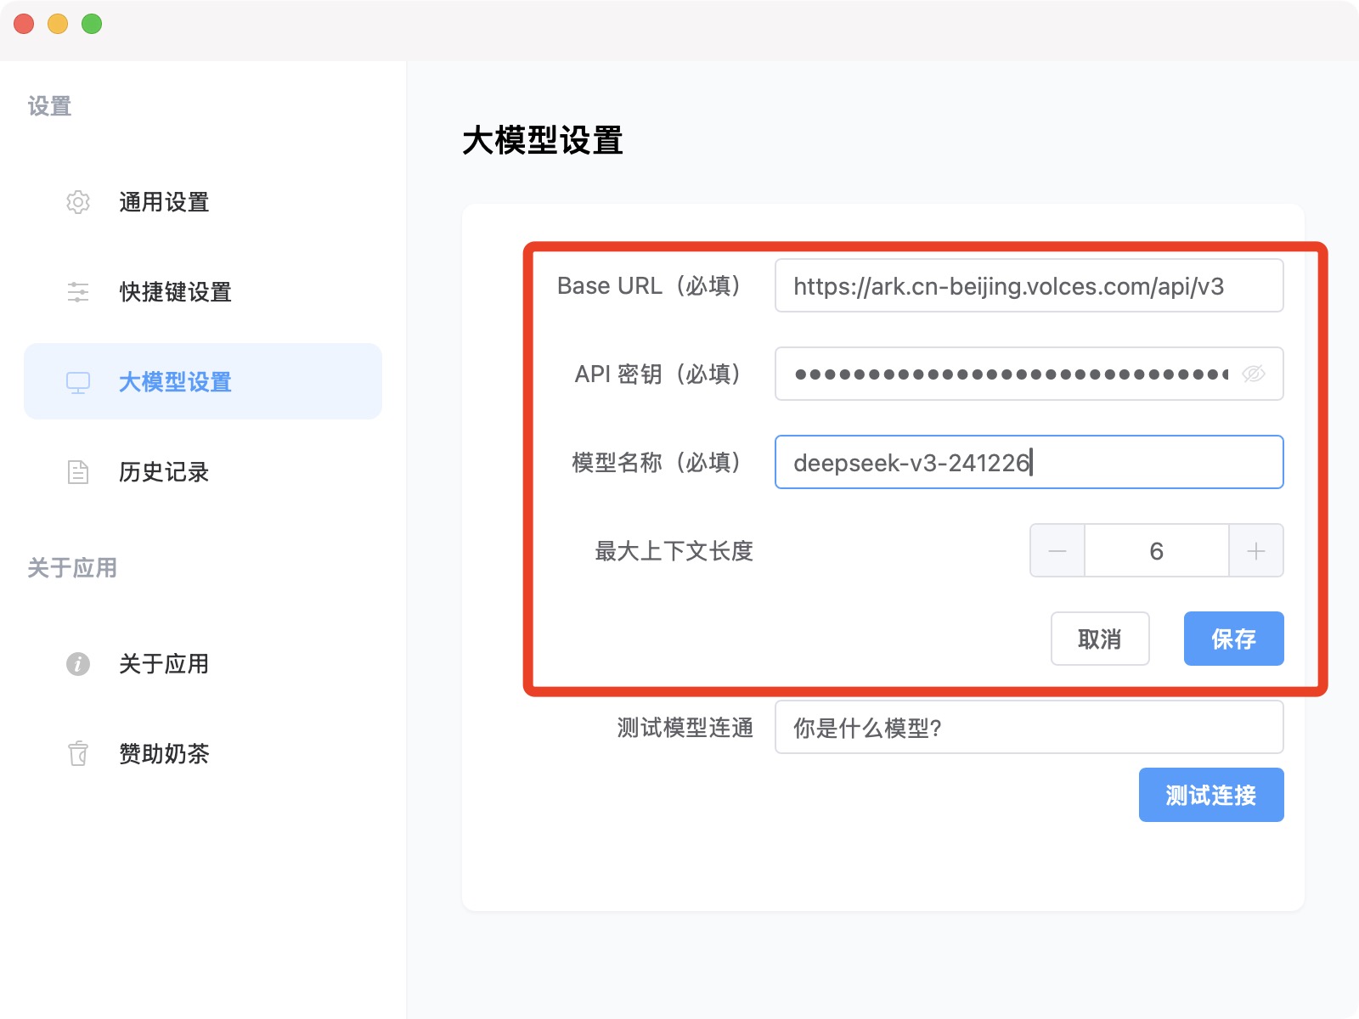Click the info icon beside 关于应用
The image size is (1359, 1019).
pyautogui.click(x=78, y=664)
